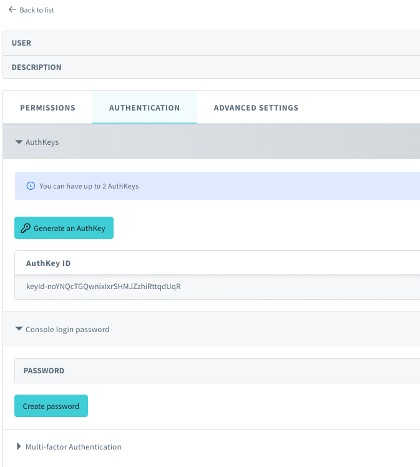Click the info icon in the AuthKeys notice
Image resolution: width=420 pixels, height=467 pixels.
coord(31,186)
